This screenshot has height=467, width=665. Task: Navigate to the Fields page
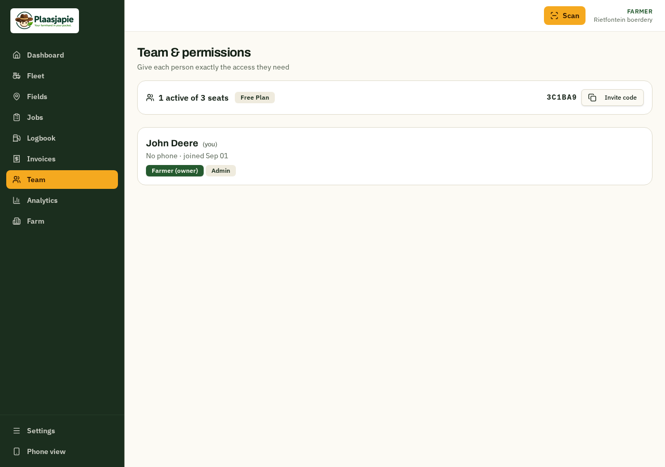coord(62,97)
